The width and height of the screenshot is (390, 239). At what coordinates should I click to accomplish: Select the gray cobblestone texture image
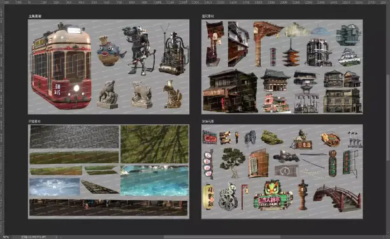(x=75, y=136)
